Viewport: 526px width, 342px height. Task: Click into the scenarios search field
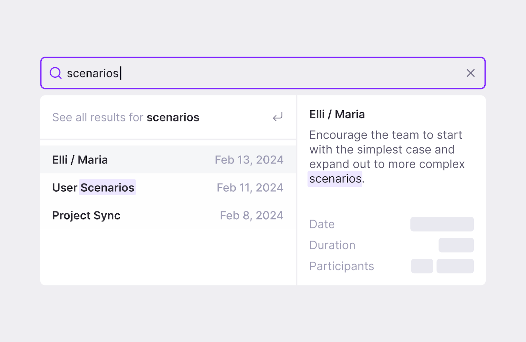tap(263, 73)
